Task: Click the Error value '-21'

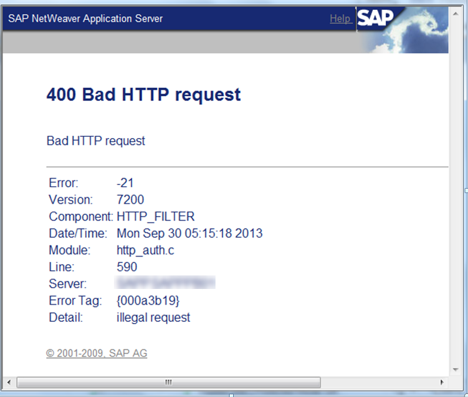Action: pyautogui.click(x=125, y=183)
